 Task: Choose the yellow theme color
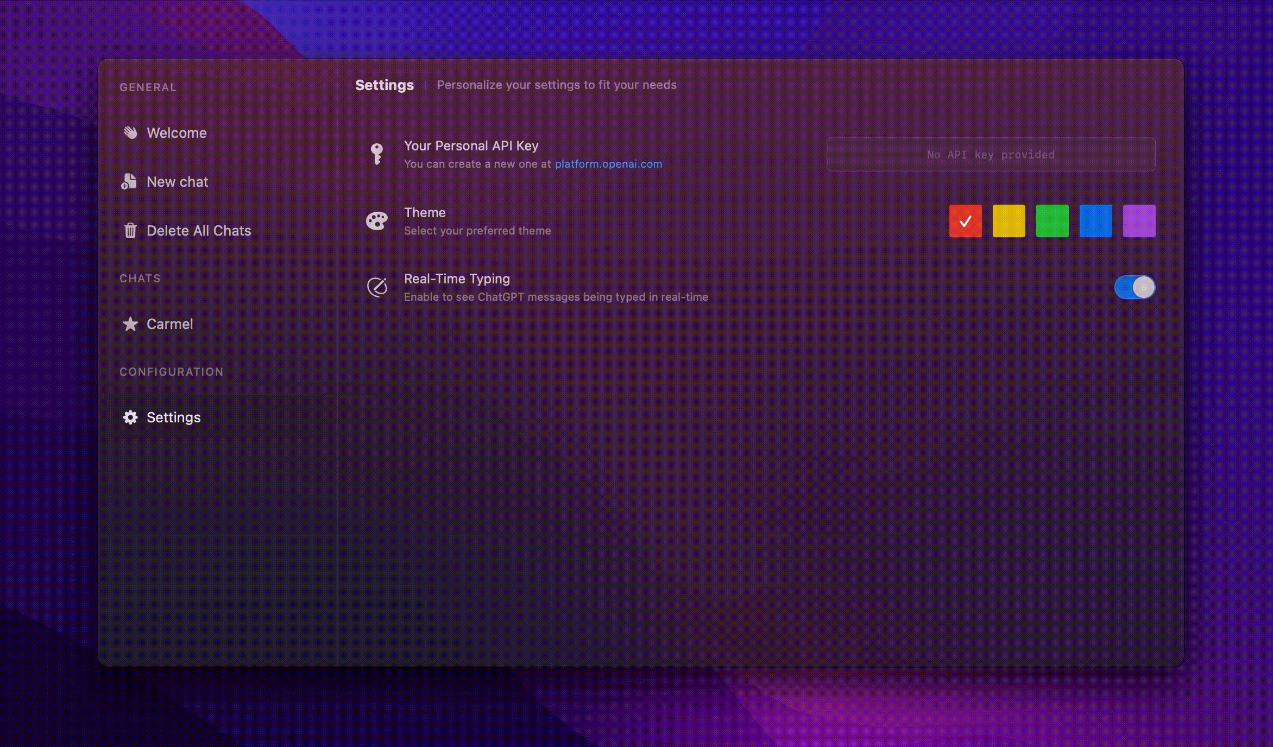(x=1009, y=221)
